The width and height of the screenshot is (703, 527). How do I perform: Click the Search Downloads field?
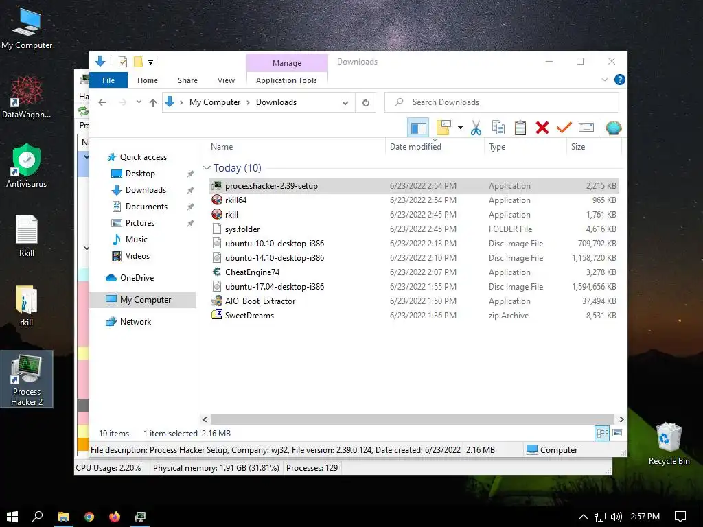click(502, 102)
